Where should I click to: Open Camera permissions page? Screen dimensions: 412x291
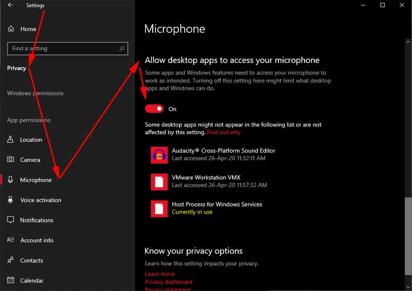30,160
